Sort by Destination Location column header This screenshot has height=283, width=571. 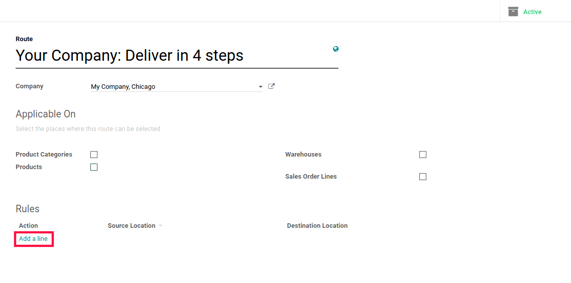(x=317, y=225)
